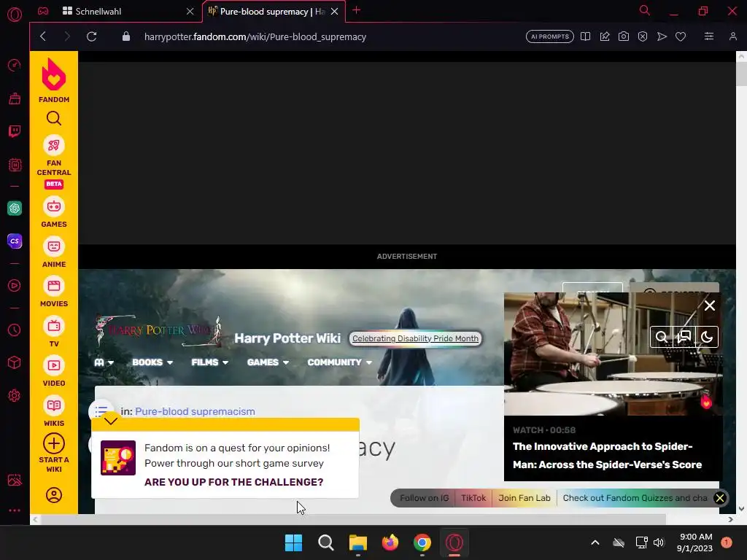The height and width of the screenshot is (560, 747).
Task: Expand the BOOKS dropdown menu
Action: tap(152, 362)
